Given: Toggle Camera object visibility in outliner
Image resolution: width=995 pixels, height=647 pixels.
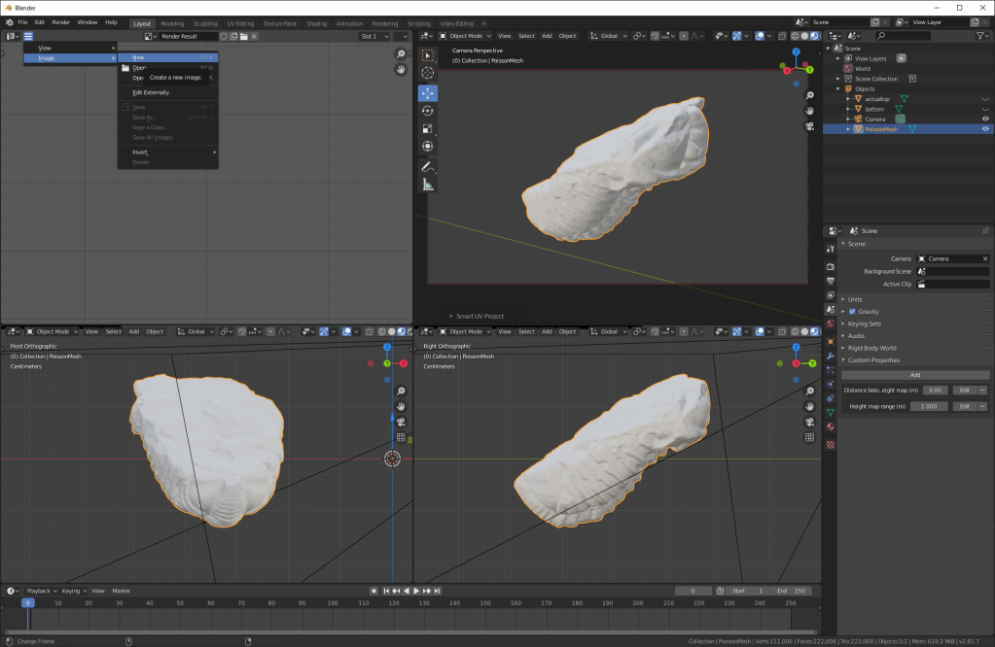Looking at the screenshot, I should coord(985,119).
